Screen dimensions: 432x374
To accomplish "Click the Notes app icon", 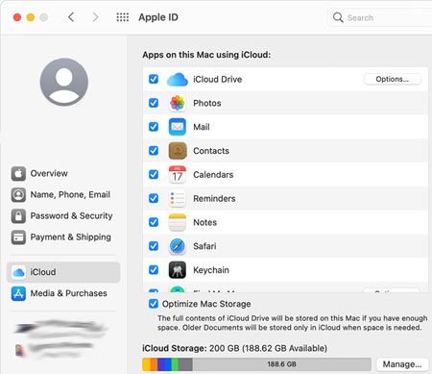I will click(178, 222).
